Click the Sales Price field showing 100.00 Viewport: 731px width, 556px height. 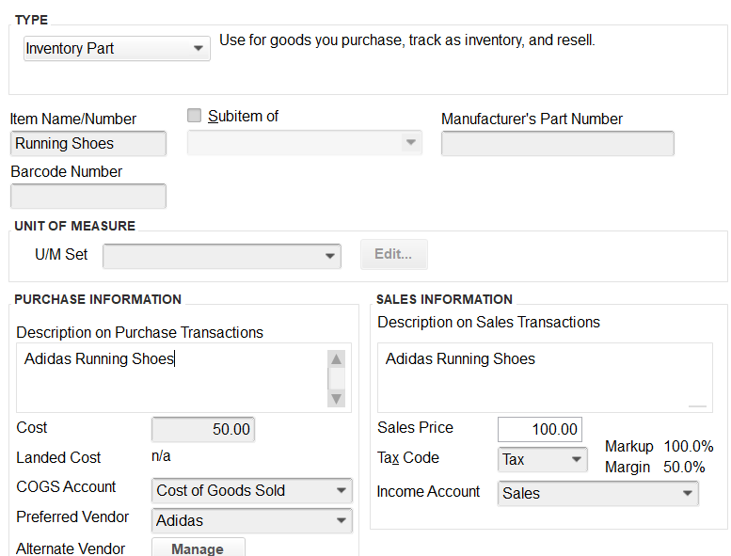point(540,429)
